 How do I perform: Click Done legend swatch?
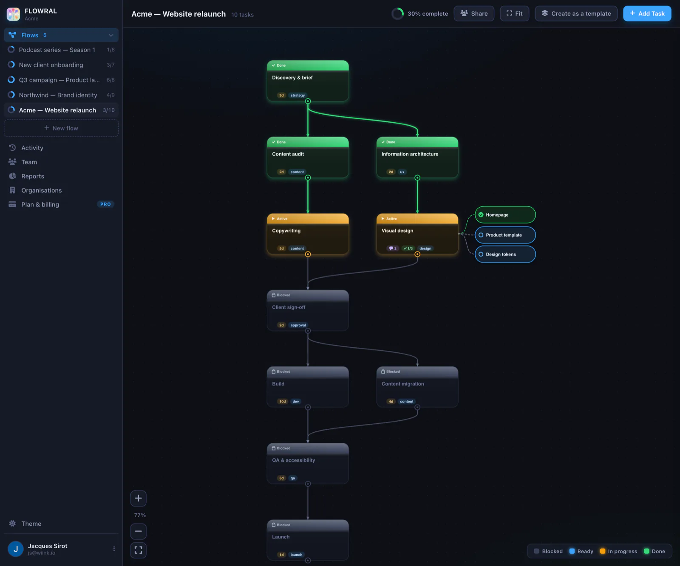click(647, 551)
